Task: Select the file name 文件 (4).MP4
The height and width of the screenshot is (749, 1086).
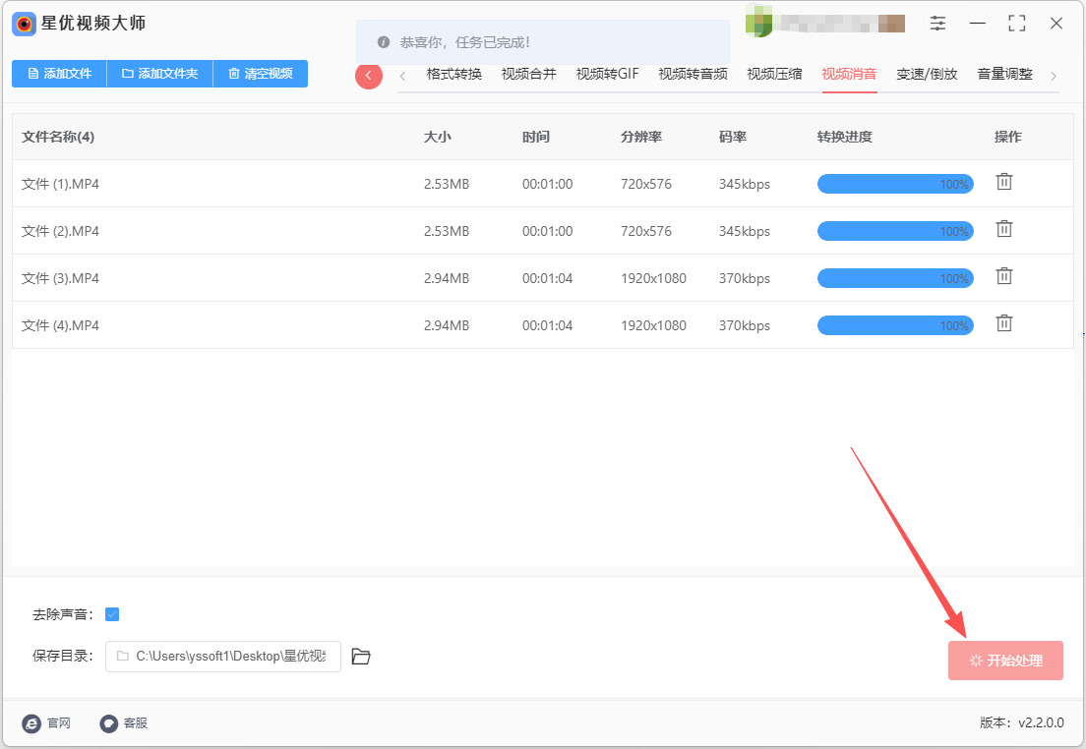Action: point(60,325)
